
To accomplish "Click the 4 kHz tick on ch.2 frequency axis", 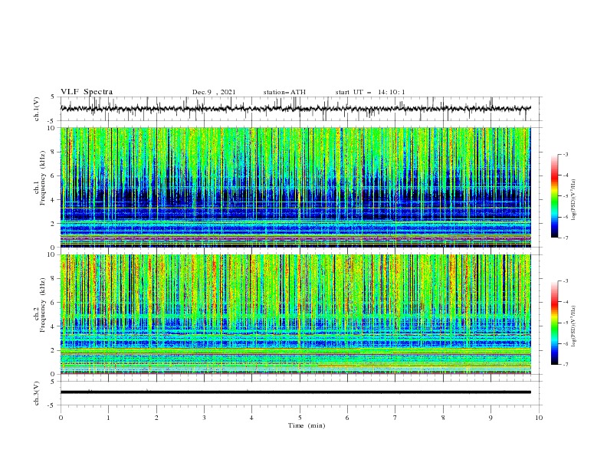I will (x=54, y=326).
